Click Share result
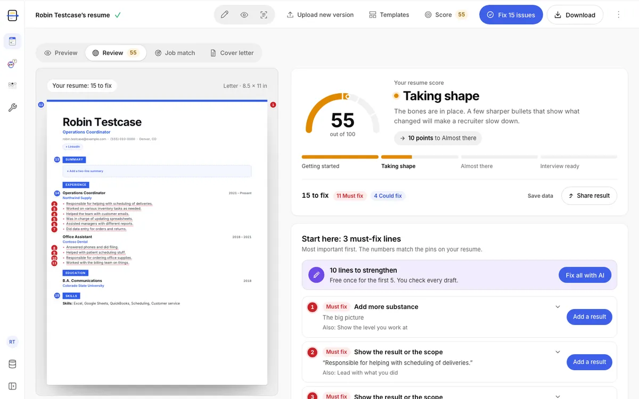 (589, 196)
